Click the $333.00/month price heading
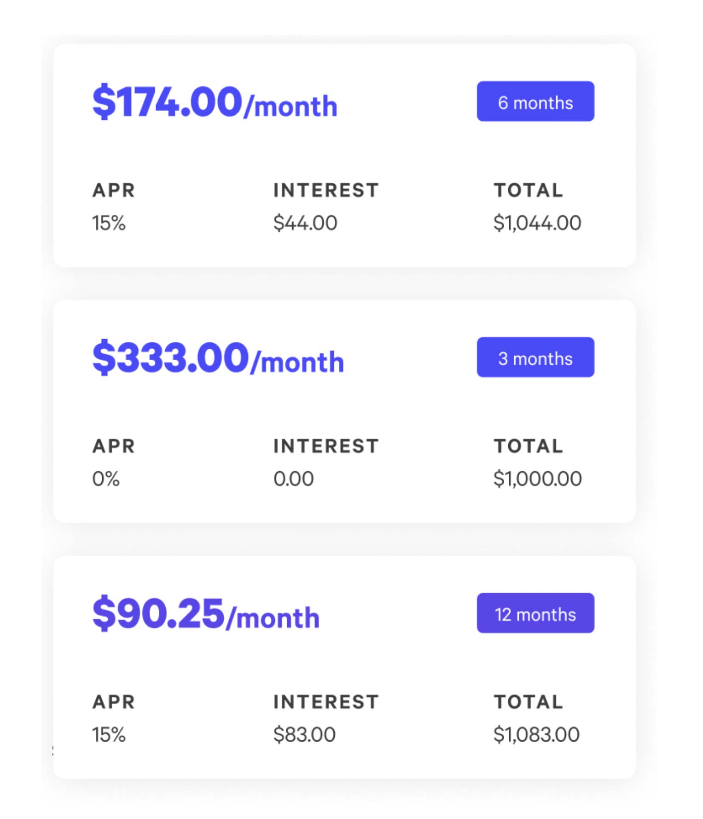The height and width of the screenshot is (819, 703). click(x=218, y=358)
